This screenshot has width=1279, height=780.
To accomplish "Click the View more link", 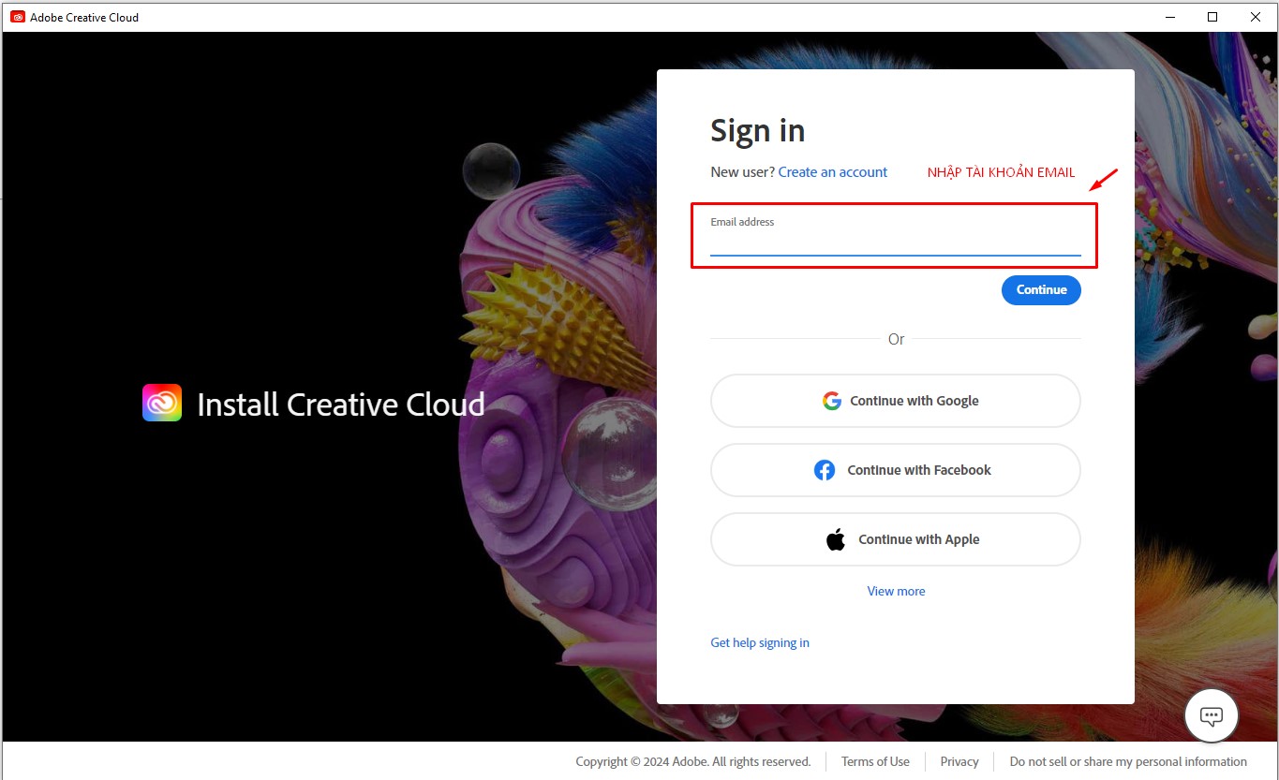I will click(896, 591).
